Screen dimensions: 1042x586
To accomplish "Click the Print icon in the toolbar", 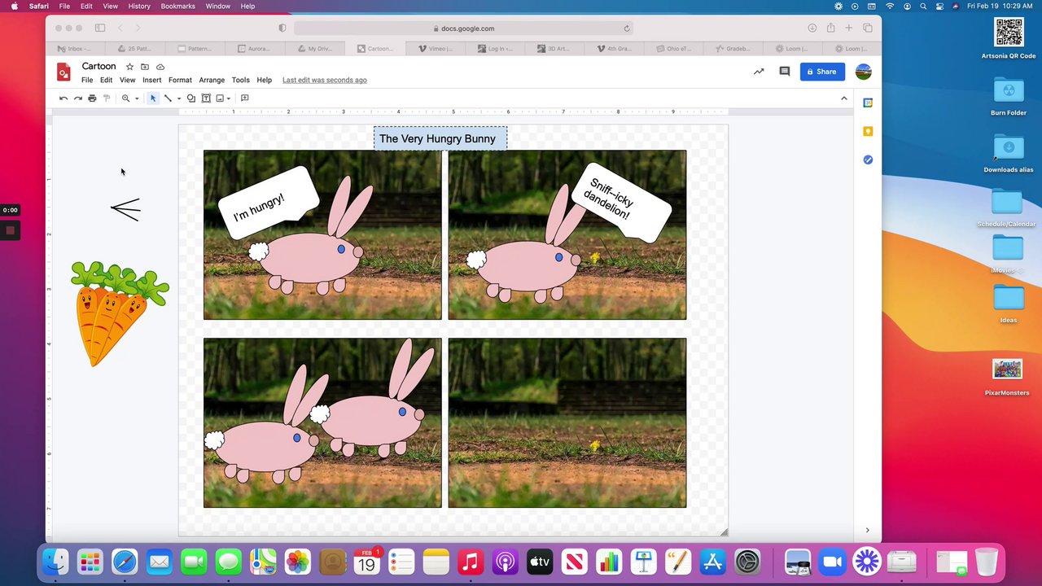I will click(92, 98).
